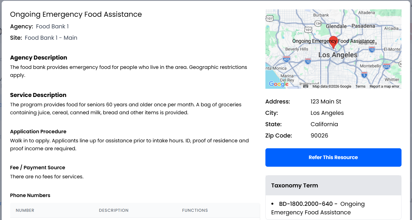Click Report a map error link

click(x=384, y=86)
